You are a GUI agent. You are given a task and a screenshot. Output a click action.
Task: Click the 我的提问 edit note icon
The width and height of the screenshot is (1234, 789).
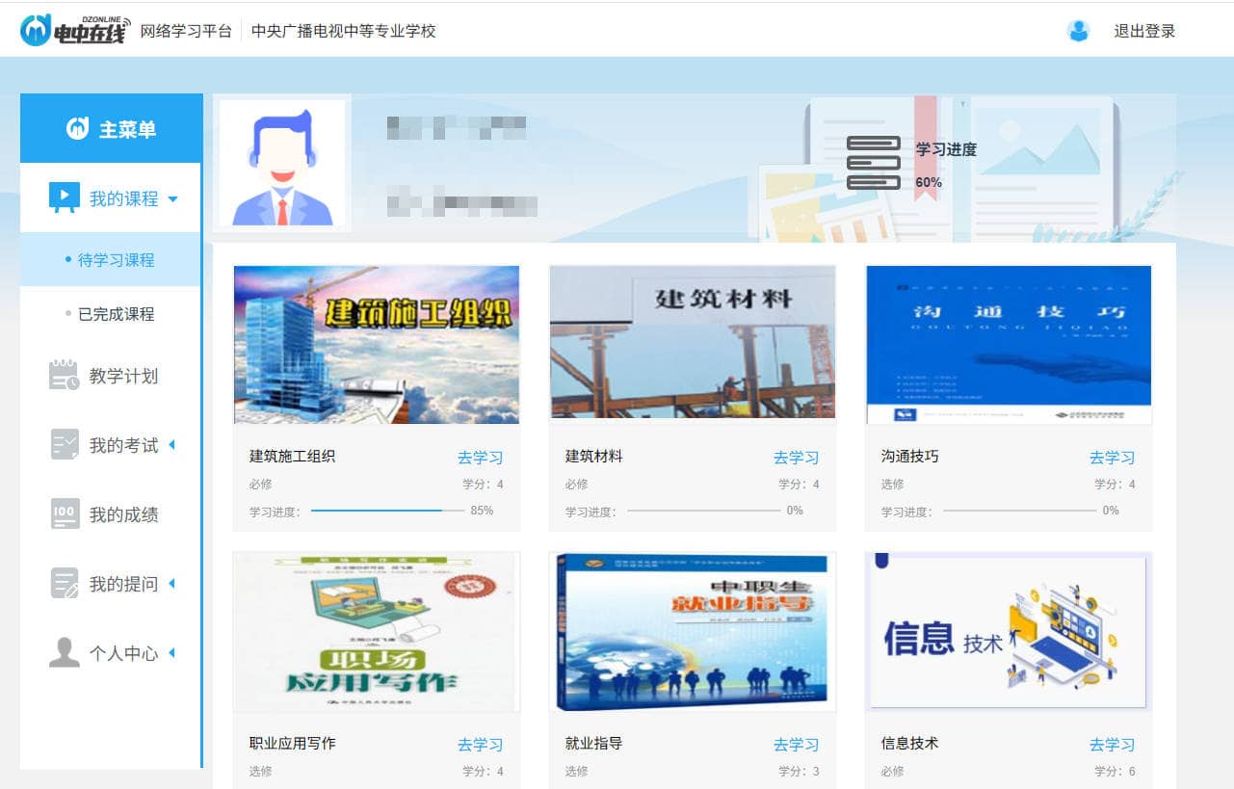[64, 584]
